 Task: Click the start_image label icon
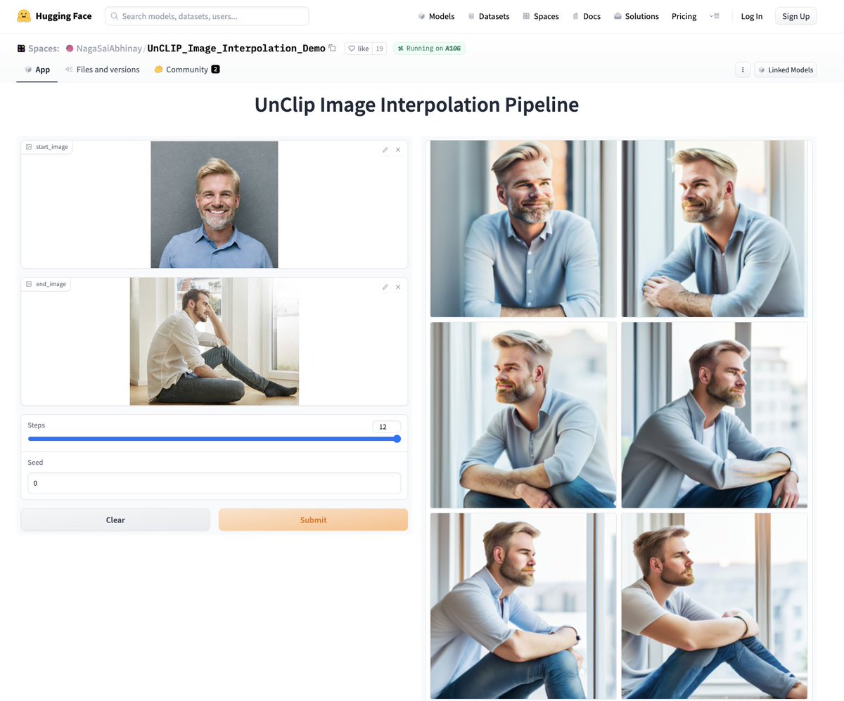29,147
